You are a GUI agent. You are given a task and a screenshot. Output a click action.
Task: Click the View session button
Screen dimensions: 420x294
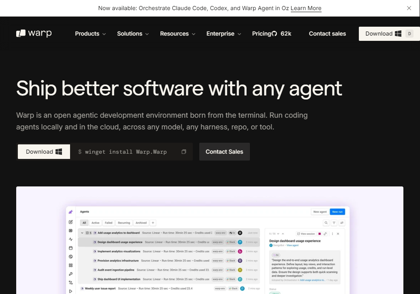click(x=306, y=234)
